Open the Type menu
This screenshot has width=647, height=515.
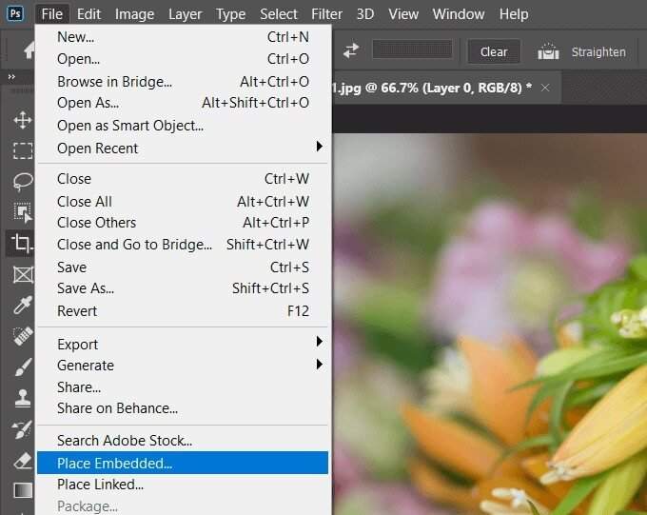230,14
